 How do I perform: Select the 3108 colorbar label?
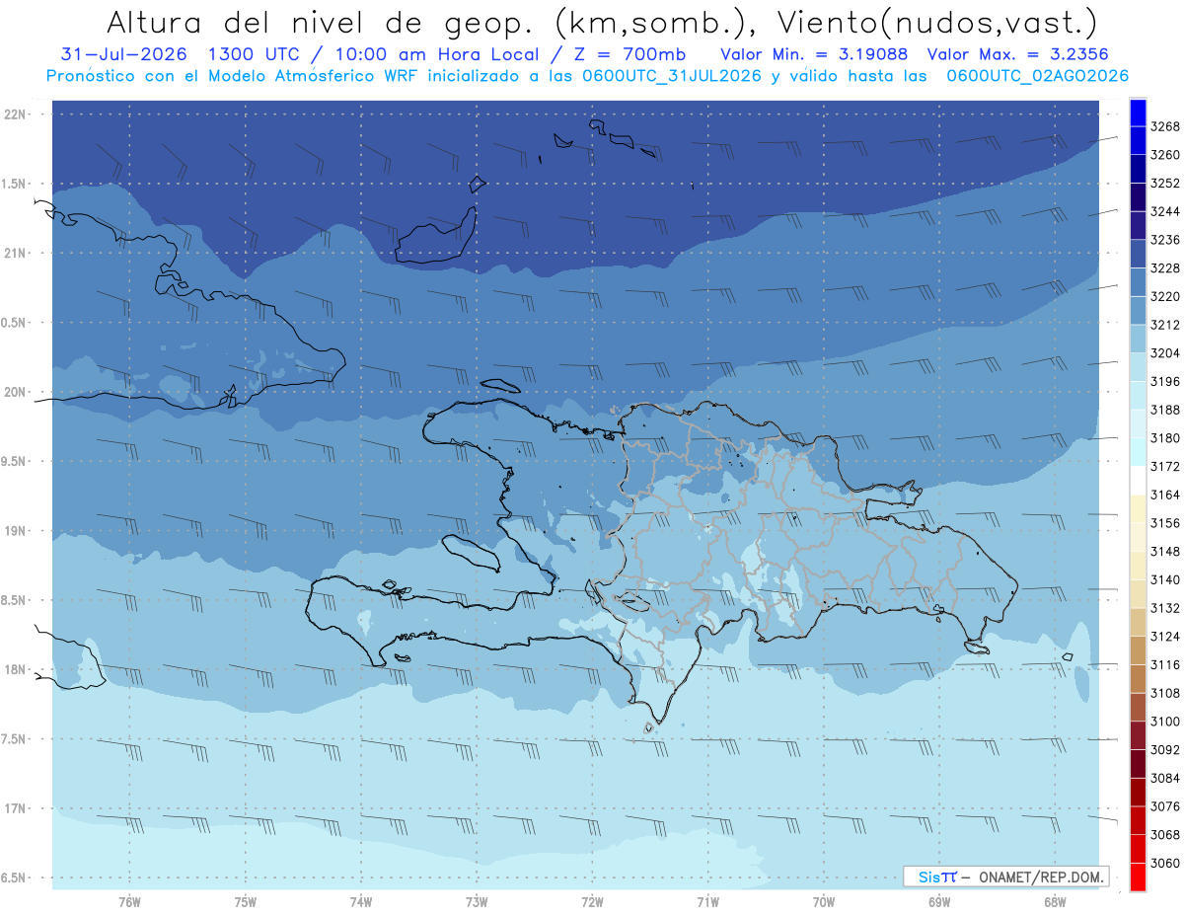pyautogui.click(x=1165, y=693)
